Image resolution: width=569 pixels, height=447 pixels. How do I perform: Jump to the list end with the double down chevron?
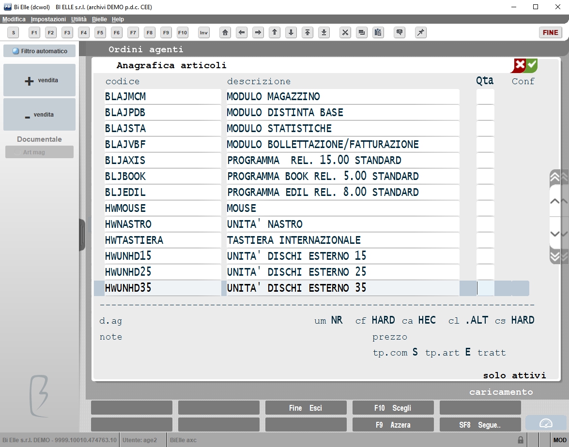555,256
